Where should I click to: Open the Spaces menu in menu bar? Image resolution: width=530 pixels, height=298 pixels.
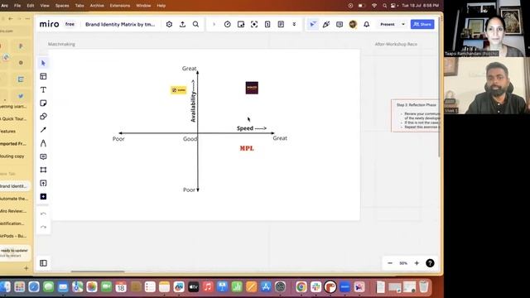click(x=62, y=6)
